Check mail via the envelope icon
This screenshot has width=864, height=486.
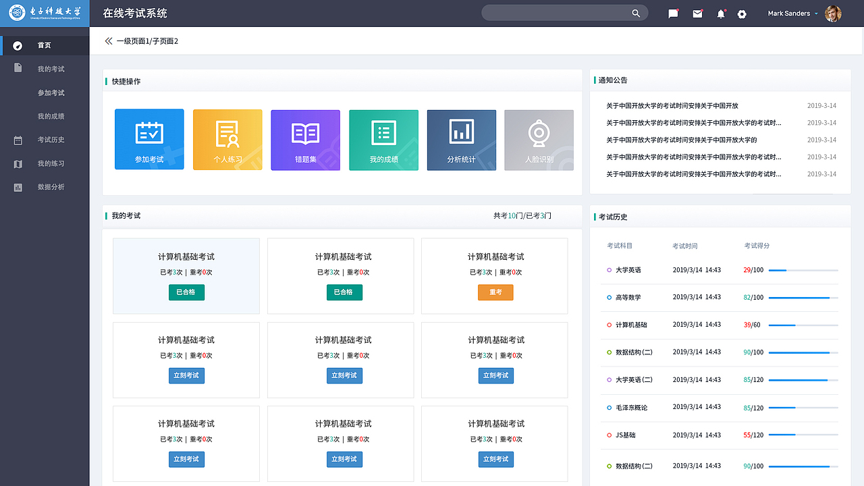click(697, 13)
